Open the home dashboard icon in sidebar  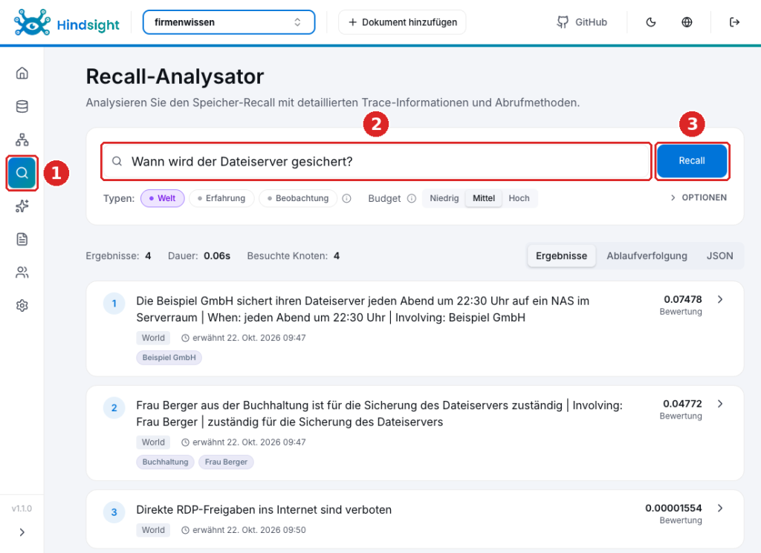click(22, 73)
